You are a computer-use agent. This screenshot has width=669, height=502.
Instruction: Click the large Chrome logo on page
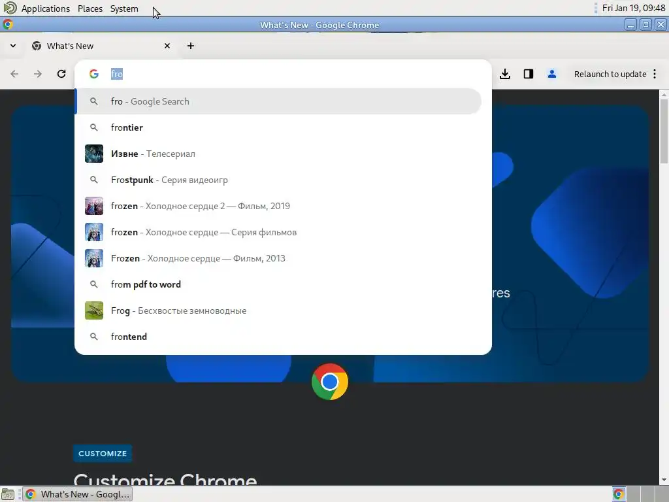coord(330,382)
